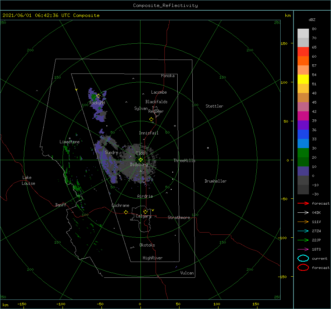Click the -100 tick on bottom axis
Viewport: 331px width, 309px height.
[61, 304]
